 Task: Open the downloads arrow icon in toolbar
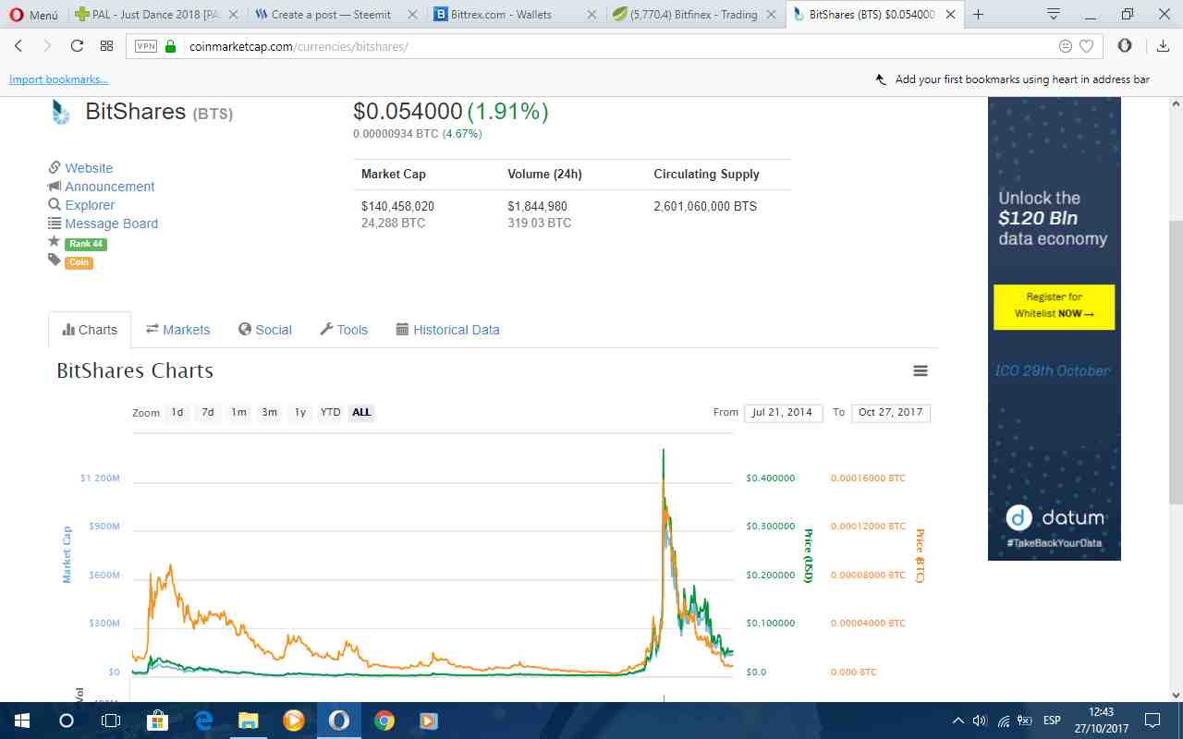(1163, 46)
